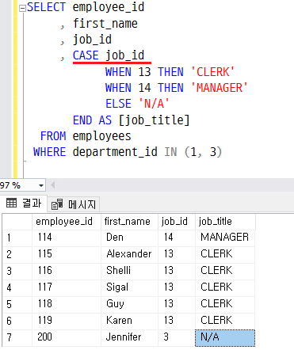Viewport: 294px width, 350px height.
Task: Click the first_name cell Alexander
Action: pyautogui.click(x=129, y=254)
